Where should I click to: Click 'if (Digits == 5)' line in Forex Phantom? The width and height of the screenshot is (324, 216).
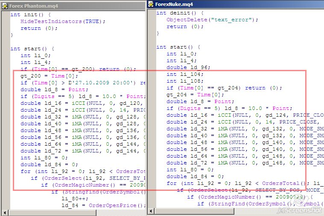[83, 96]
